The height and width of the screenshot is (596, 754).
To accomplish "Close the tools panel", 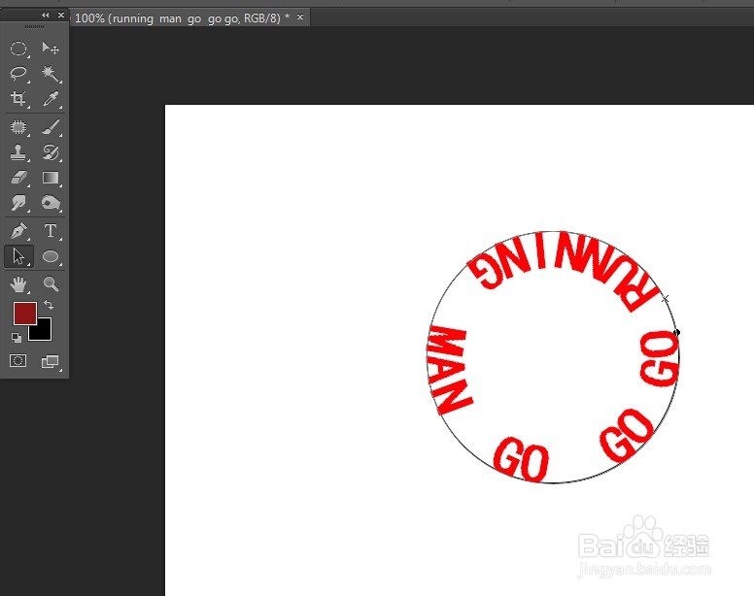I will 61,16.
